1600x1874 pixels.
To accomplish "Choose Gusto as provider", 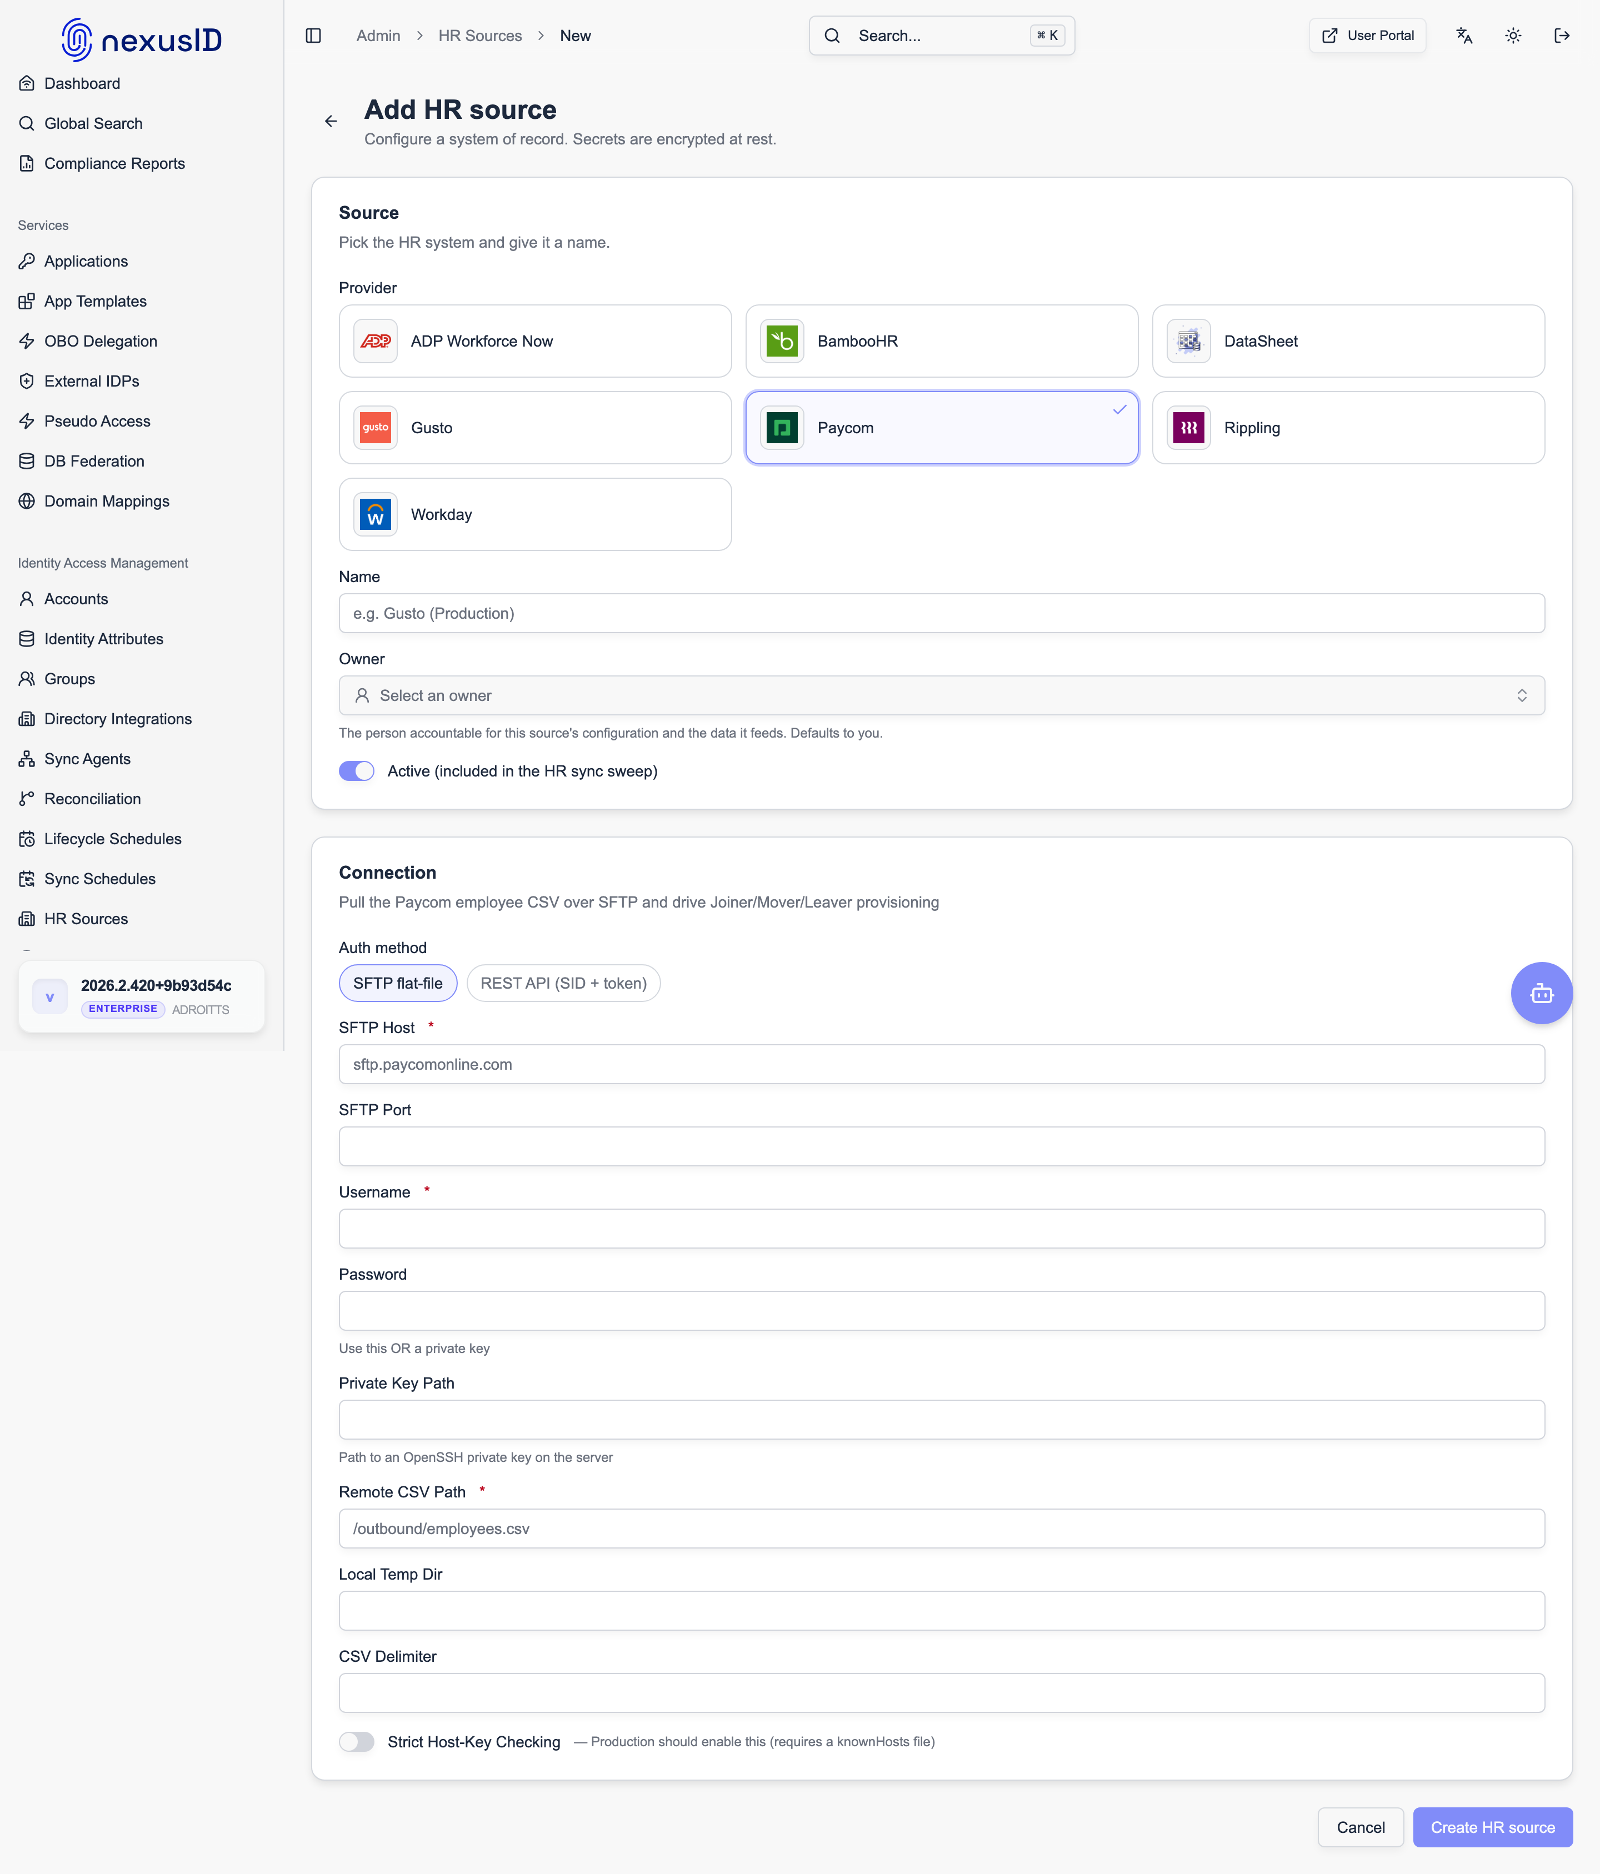I will [536, 428].
